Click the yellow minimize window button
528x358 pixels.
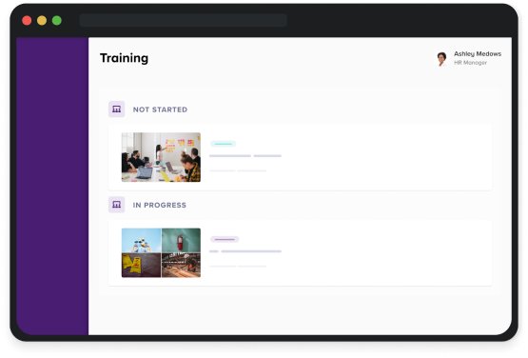tap(42, 20)
